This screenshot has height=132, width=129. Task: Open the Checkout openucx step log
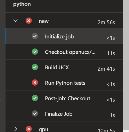tap(64, 52)
